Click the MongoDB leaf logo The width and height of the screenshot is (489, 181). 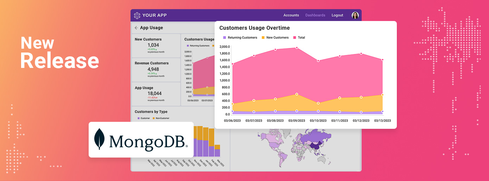[100, 139]
